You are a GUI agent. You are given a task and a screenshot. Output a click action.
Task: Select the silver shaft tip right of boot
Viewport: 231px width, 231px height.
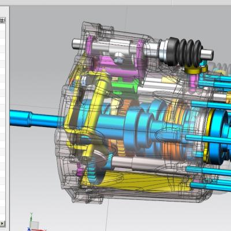pos(207,53)
